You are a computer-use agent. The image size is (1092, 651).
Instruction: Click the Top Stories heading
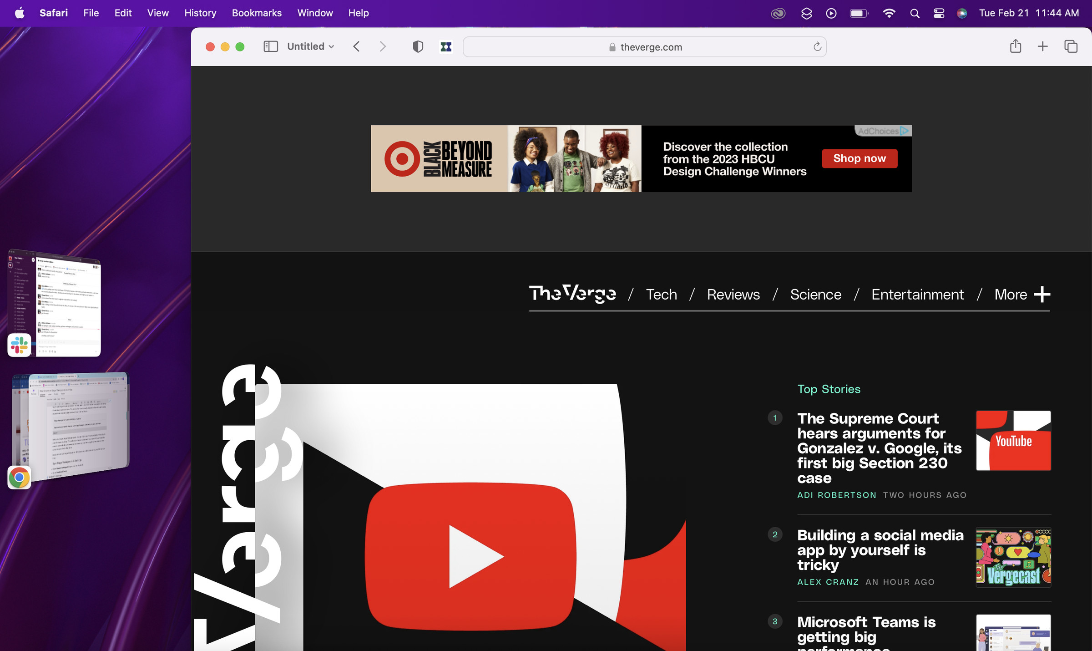pyautogui.click(x=829, y=389)
